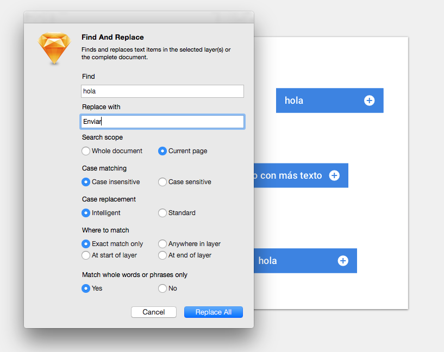Click plus icon on top hola button
Viewport: 444px width, 352px height.
coord(369,100)
